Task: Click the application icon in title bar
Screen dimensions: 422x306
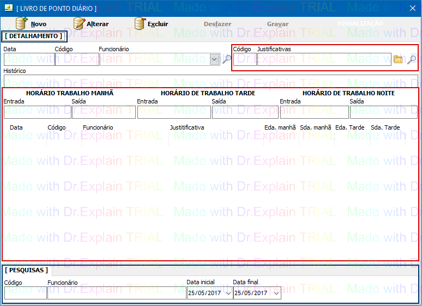Action: coord(8,8)
